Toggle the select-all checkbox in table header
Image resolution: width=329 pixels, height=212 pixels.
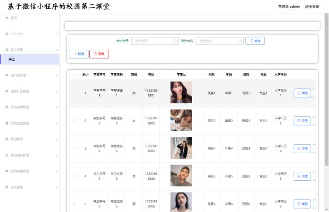74,75
